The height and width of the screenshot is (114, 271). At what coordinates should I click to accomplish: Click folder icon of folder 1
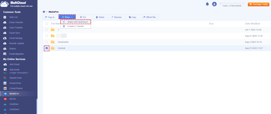click(53, 30)
